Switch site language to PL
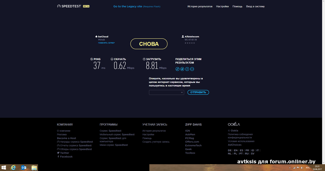This screenshot has height=171, width=325. coord(235,154)
